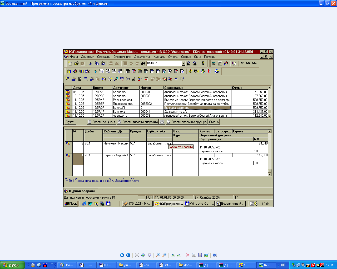The height and width of the screenshot is (269, 337).
Task: Click Ввести операцию вручную button
Action: tap(187, 122)
